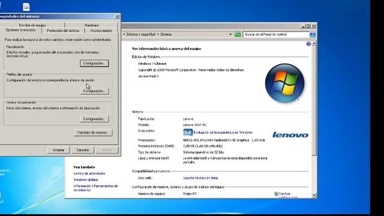Viewport: 384px width, 216px height.
Task: Click 'Service Pack 1' text
Action: click(148, 76)
